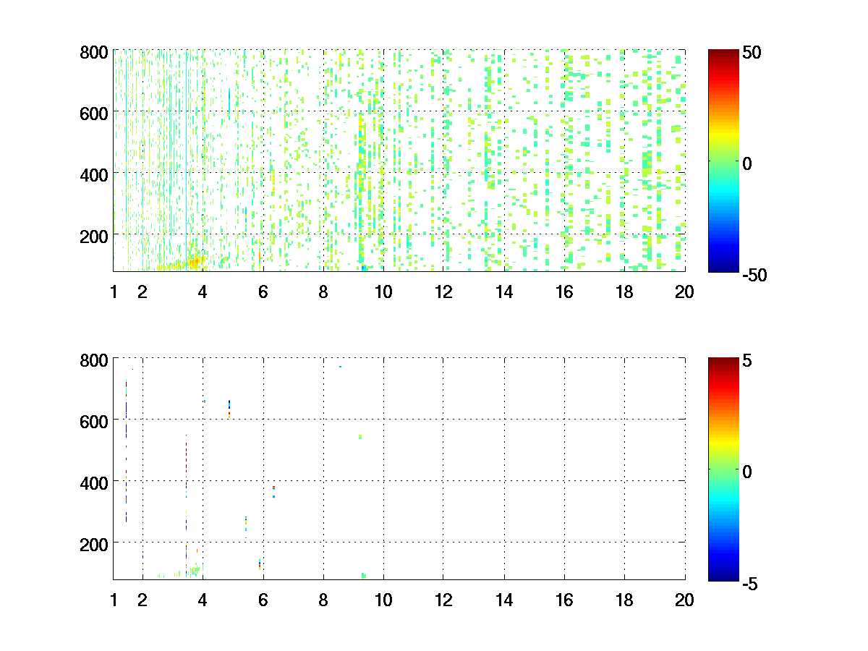
Task: Click x-axis tick '10' of upper plot
Action: click(383, 292)
